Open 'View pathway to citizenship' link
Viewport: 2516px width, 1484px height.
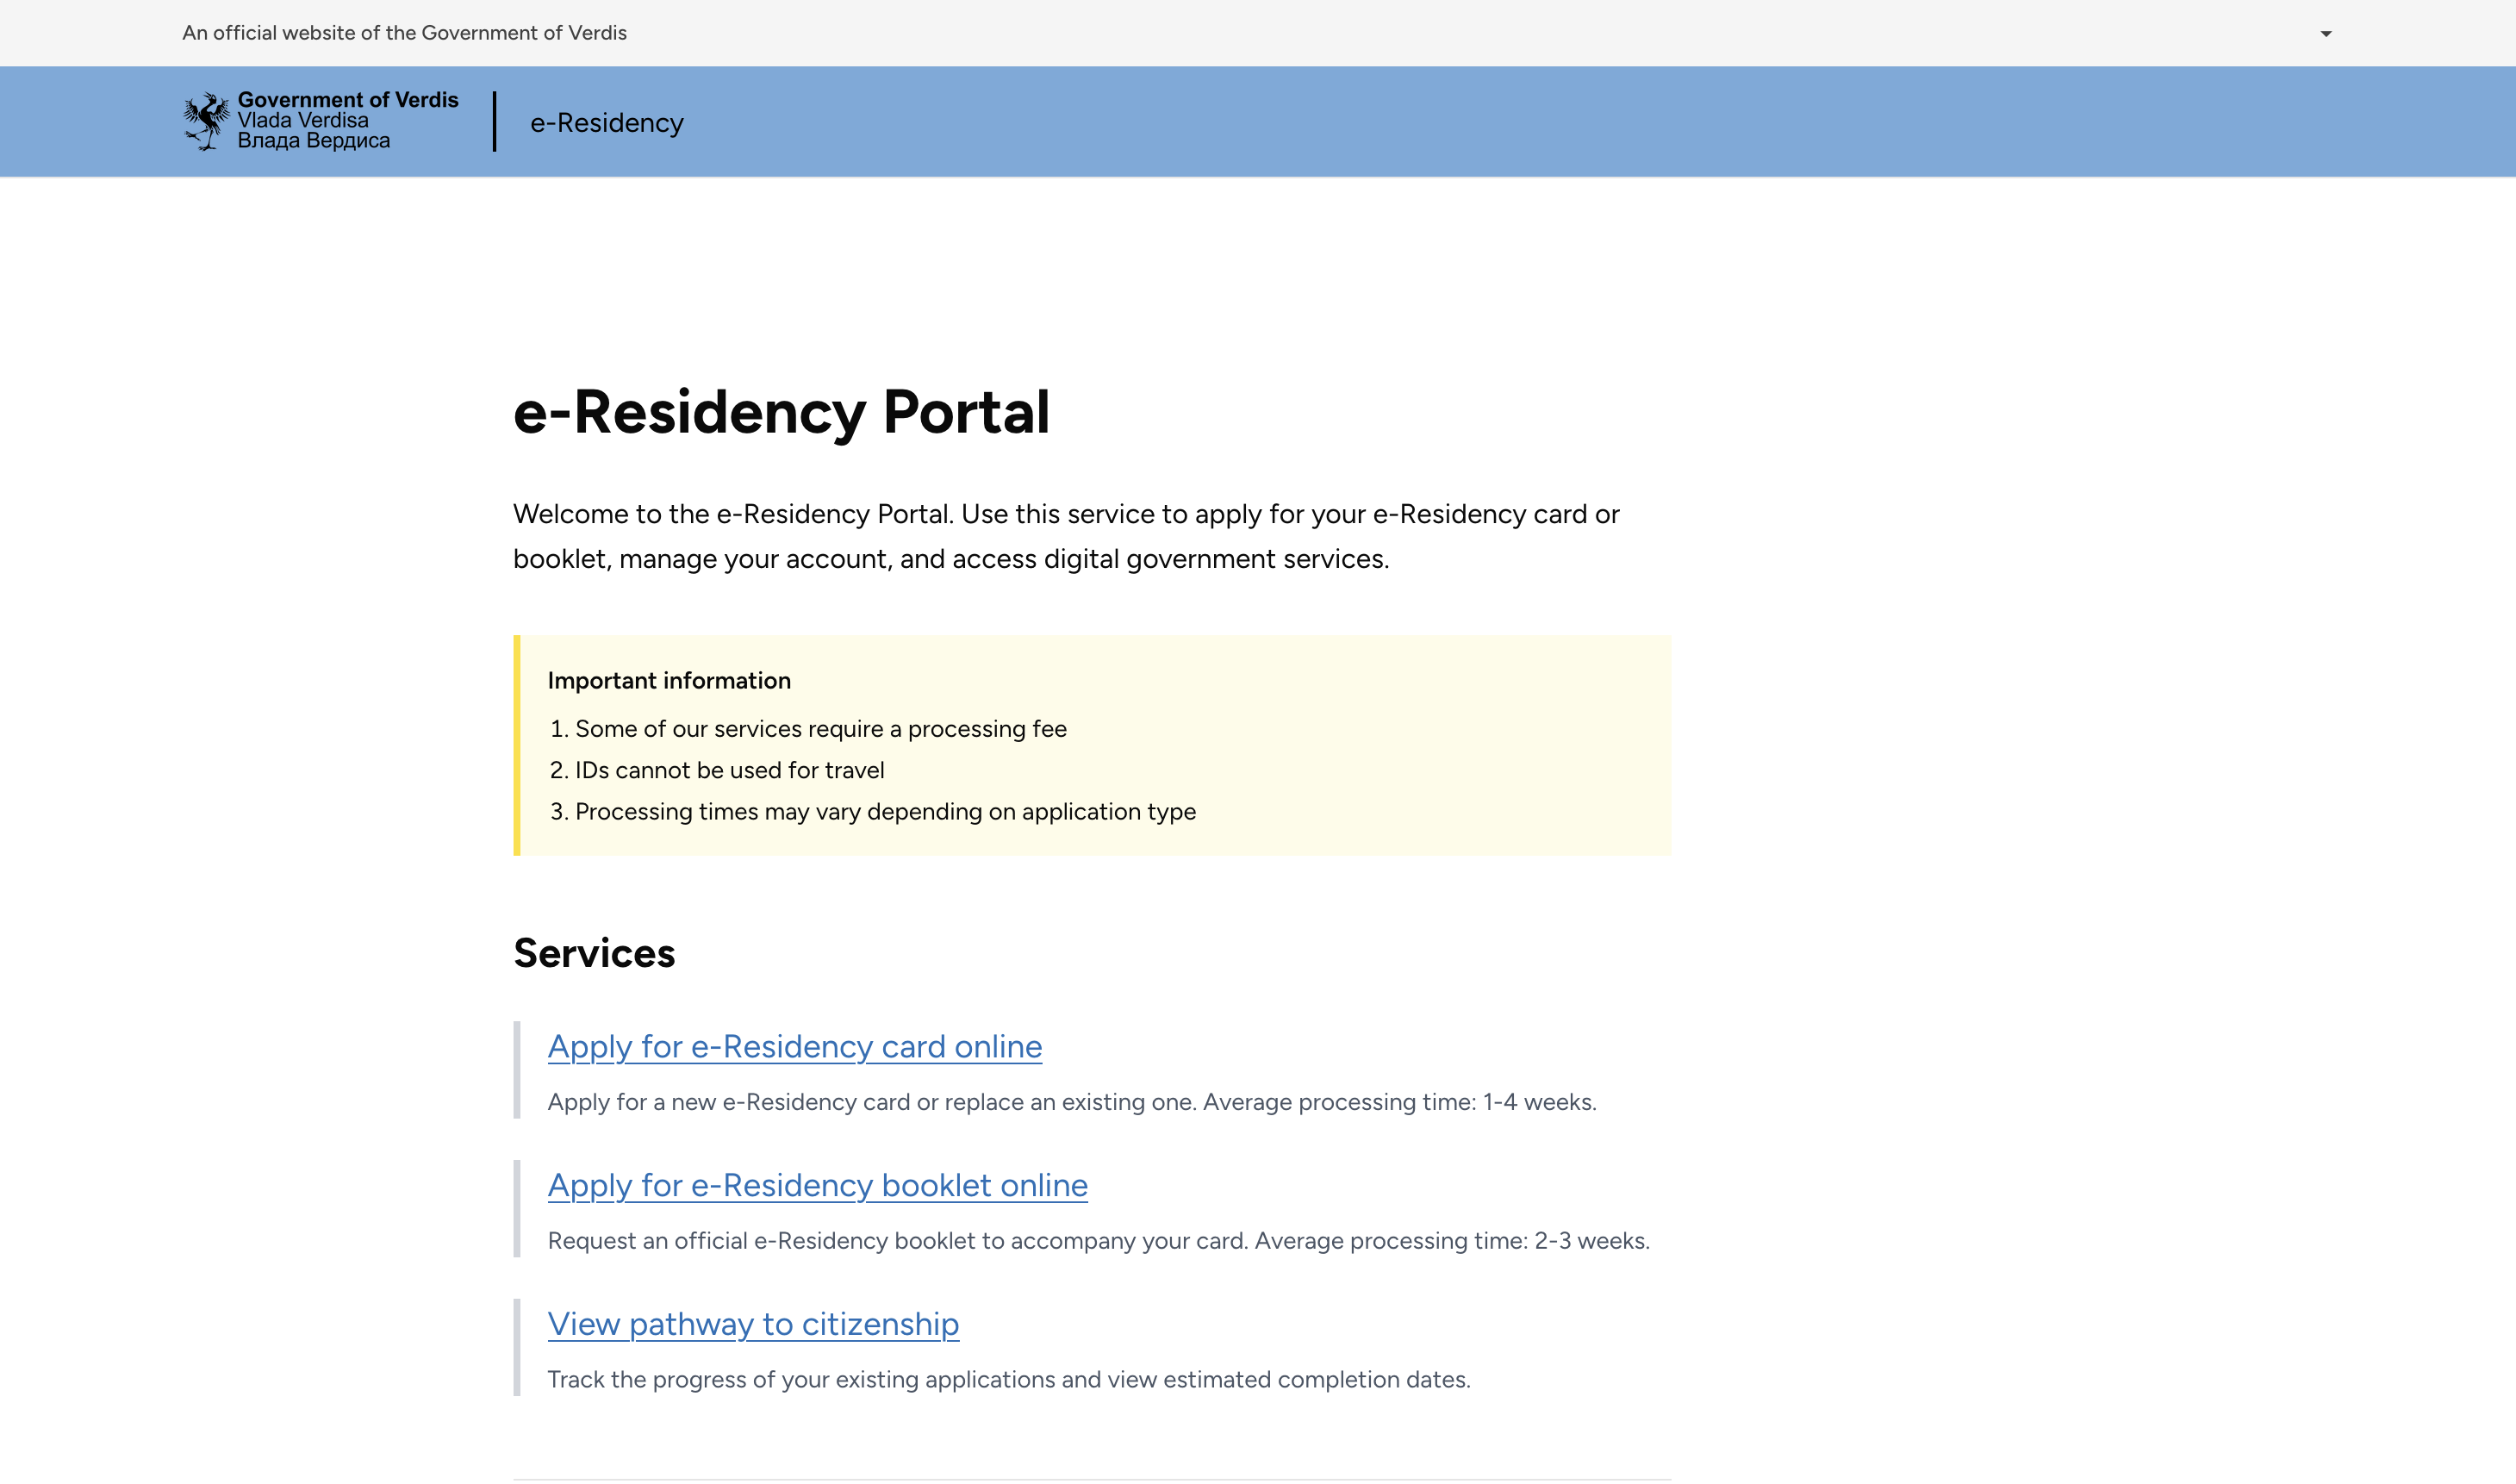[x=753, y=1324]
